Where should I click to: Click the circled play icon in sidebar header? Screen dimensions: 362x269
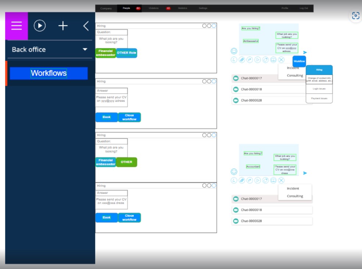(40, 26)
